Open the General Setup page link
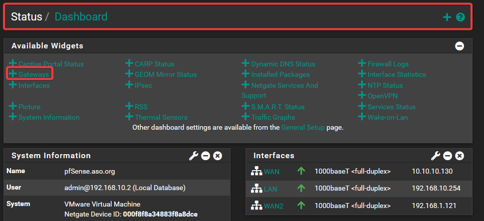Screen dimensions: 484x221 pos(303,127)
